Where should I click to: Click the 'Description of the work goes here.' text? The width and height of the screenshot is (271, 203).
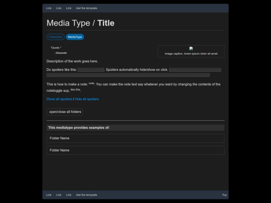[x=72, y=61]
